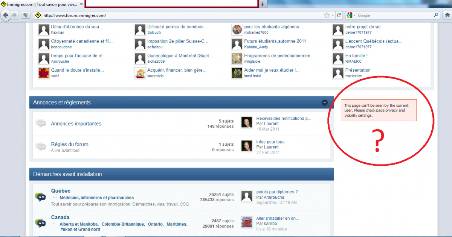Screen dimensions: 452x237
Task: Click Laurent's avatar beside Infos pour tous
Action: point(246,146)
